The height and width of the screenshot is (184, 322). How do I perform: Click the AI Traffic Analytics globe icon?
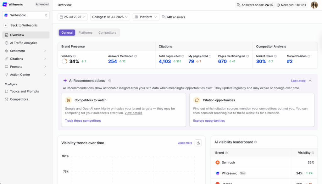(x=7, y=43)
